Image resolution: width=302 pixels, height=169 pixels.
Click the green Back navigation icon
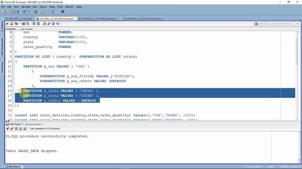(35, 12)
